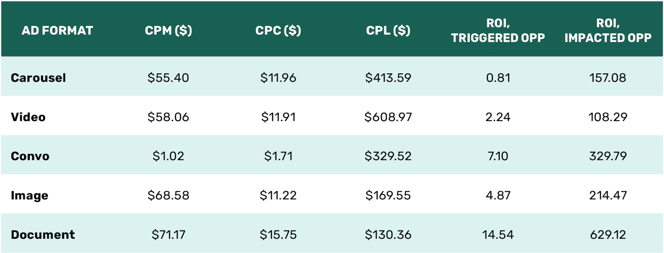664x253 pixels.
Task: Click the CPC ($) header cell
Action: pyautogui.click(x=278, y=30)
